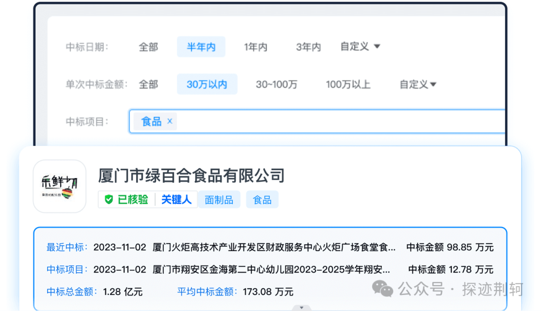Remove the 食品 tag with x icon

(x=170, y=121)
